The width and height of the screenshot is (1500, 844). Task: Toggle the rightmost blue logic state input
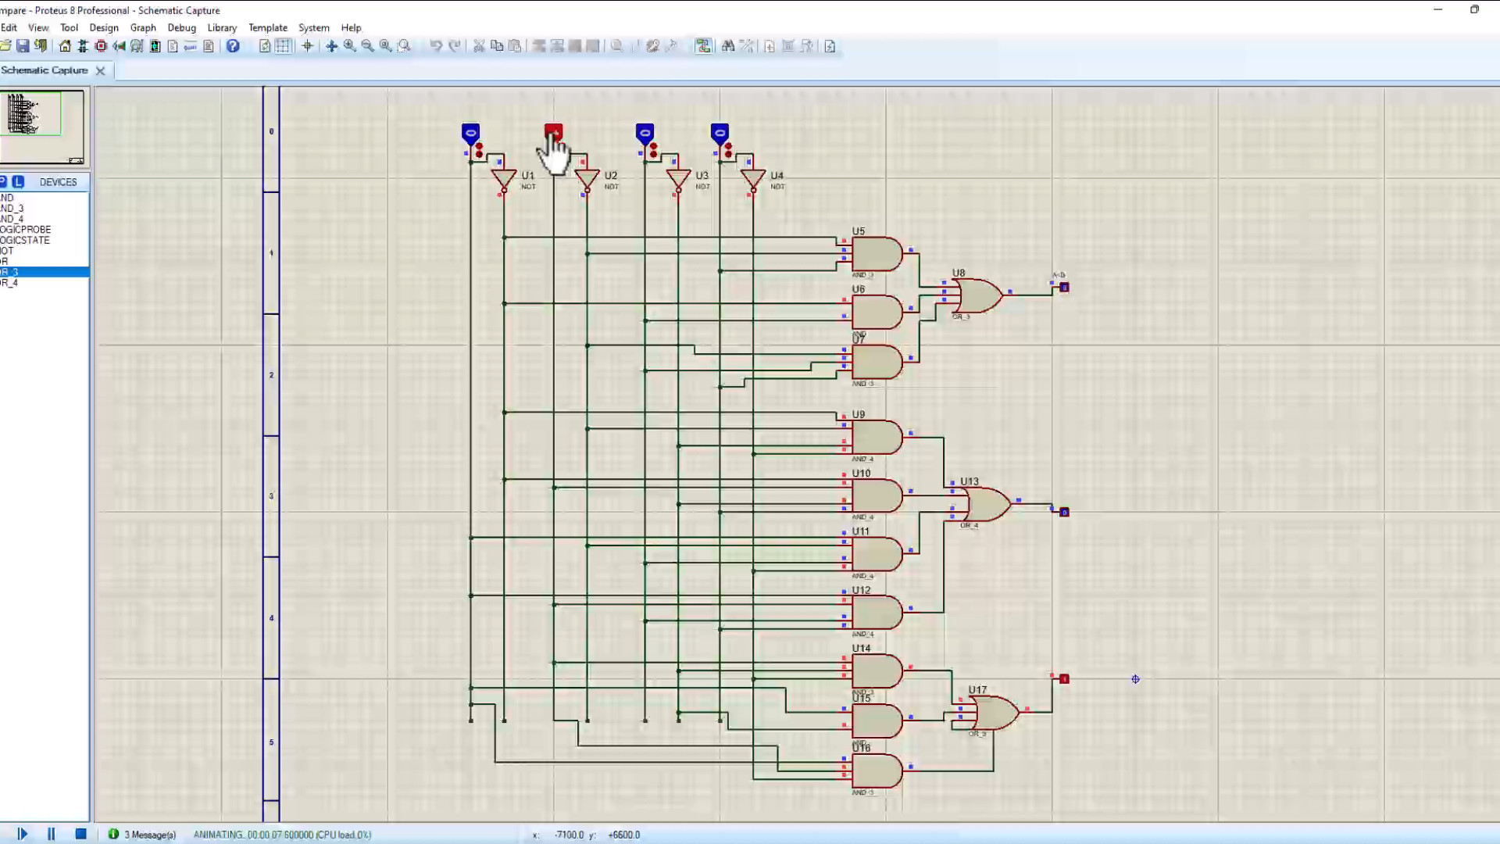pyautogui.click(x=720, y=133)
